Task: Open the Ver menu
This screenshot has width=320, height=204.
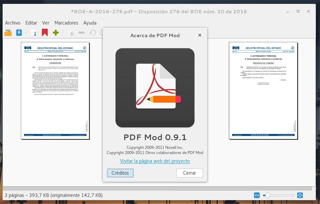Action: 46,23
